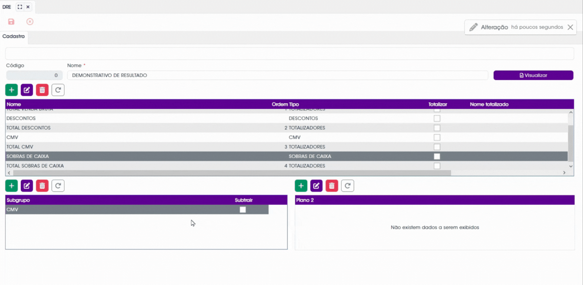Edit the selected Subgrupo entry

pyautogui.click(x=27, y=186)
